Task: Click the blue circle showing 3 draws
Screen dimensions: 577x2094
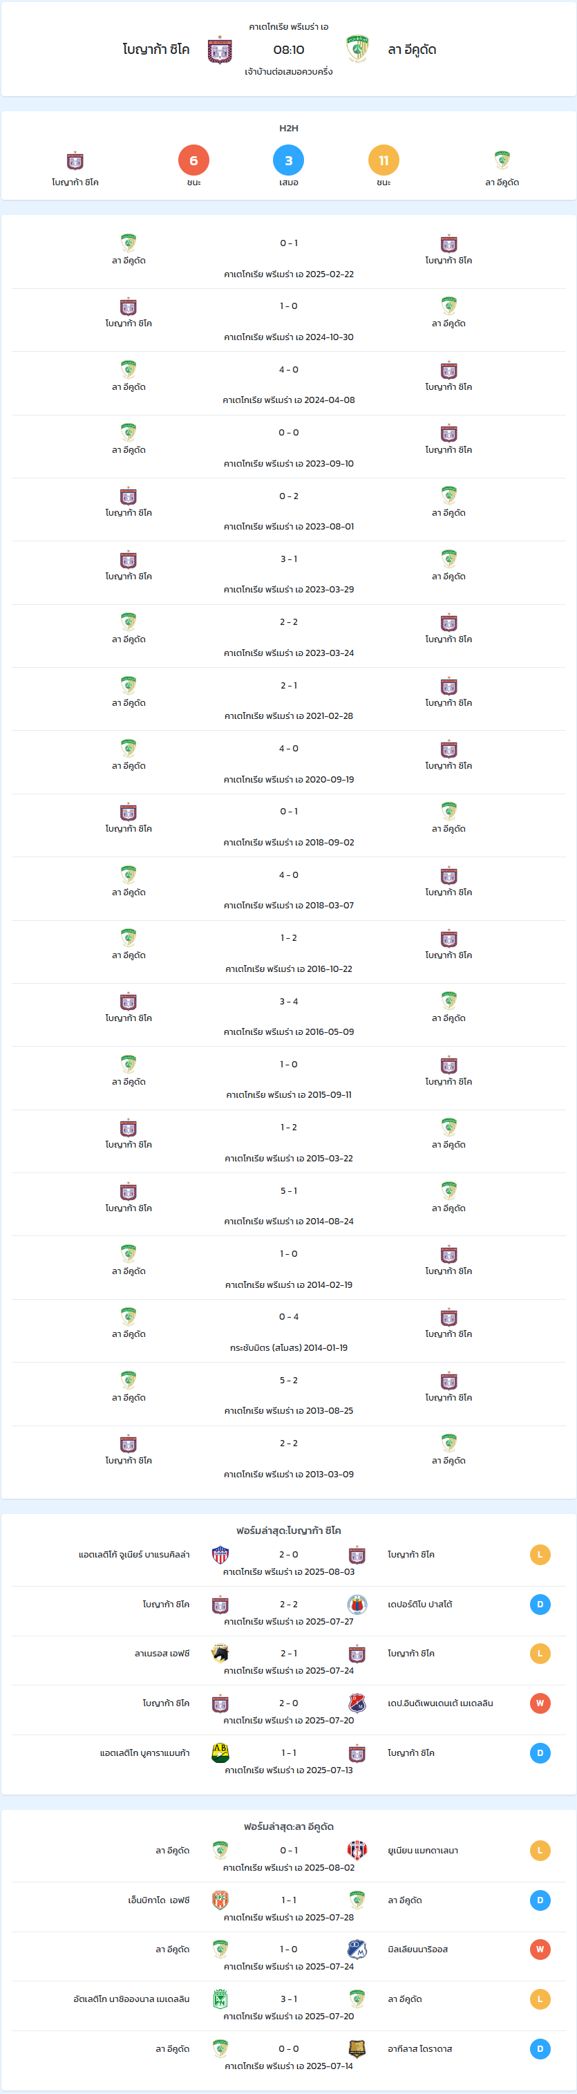Action: click(x=289, y=160)
